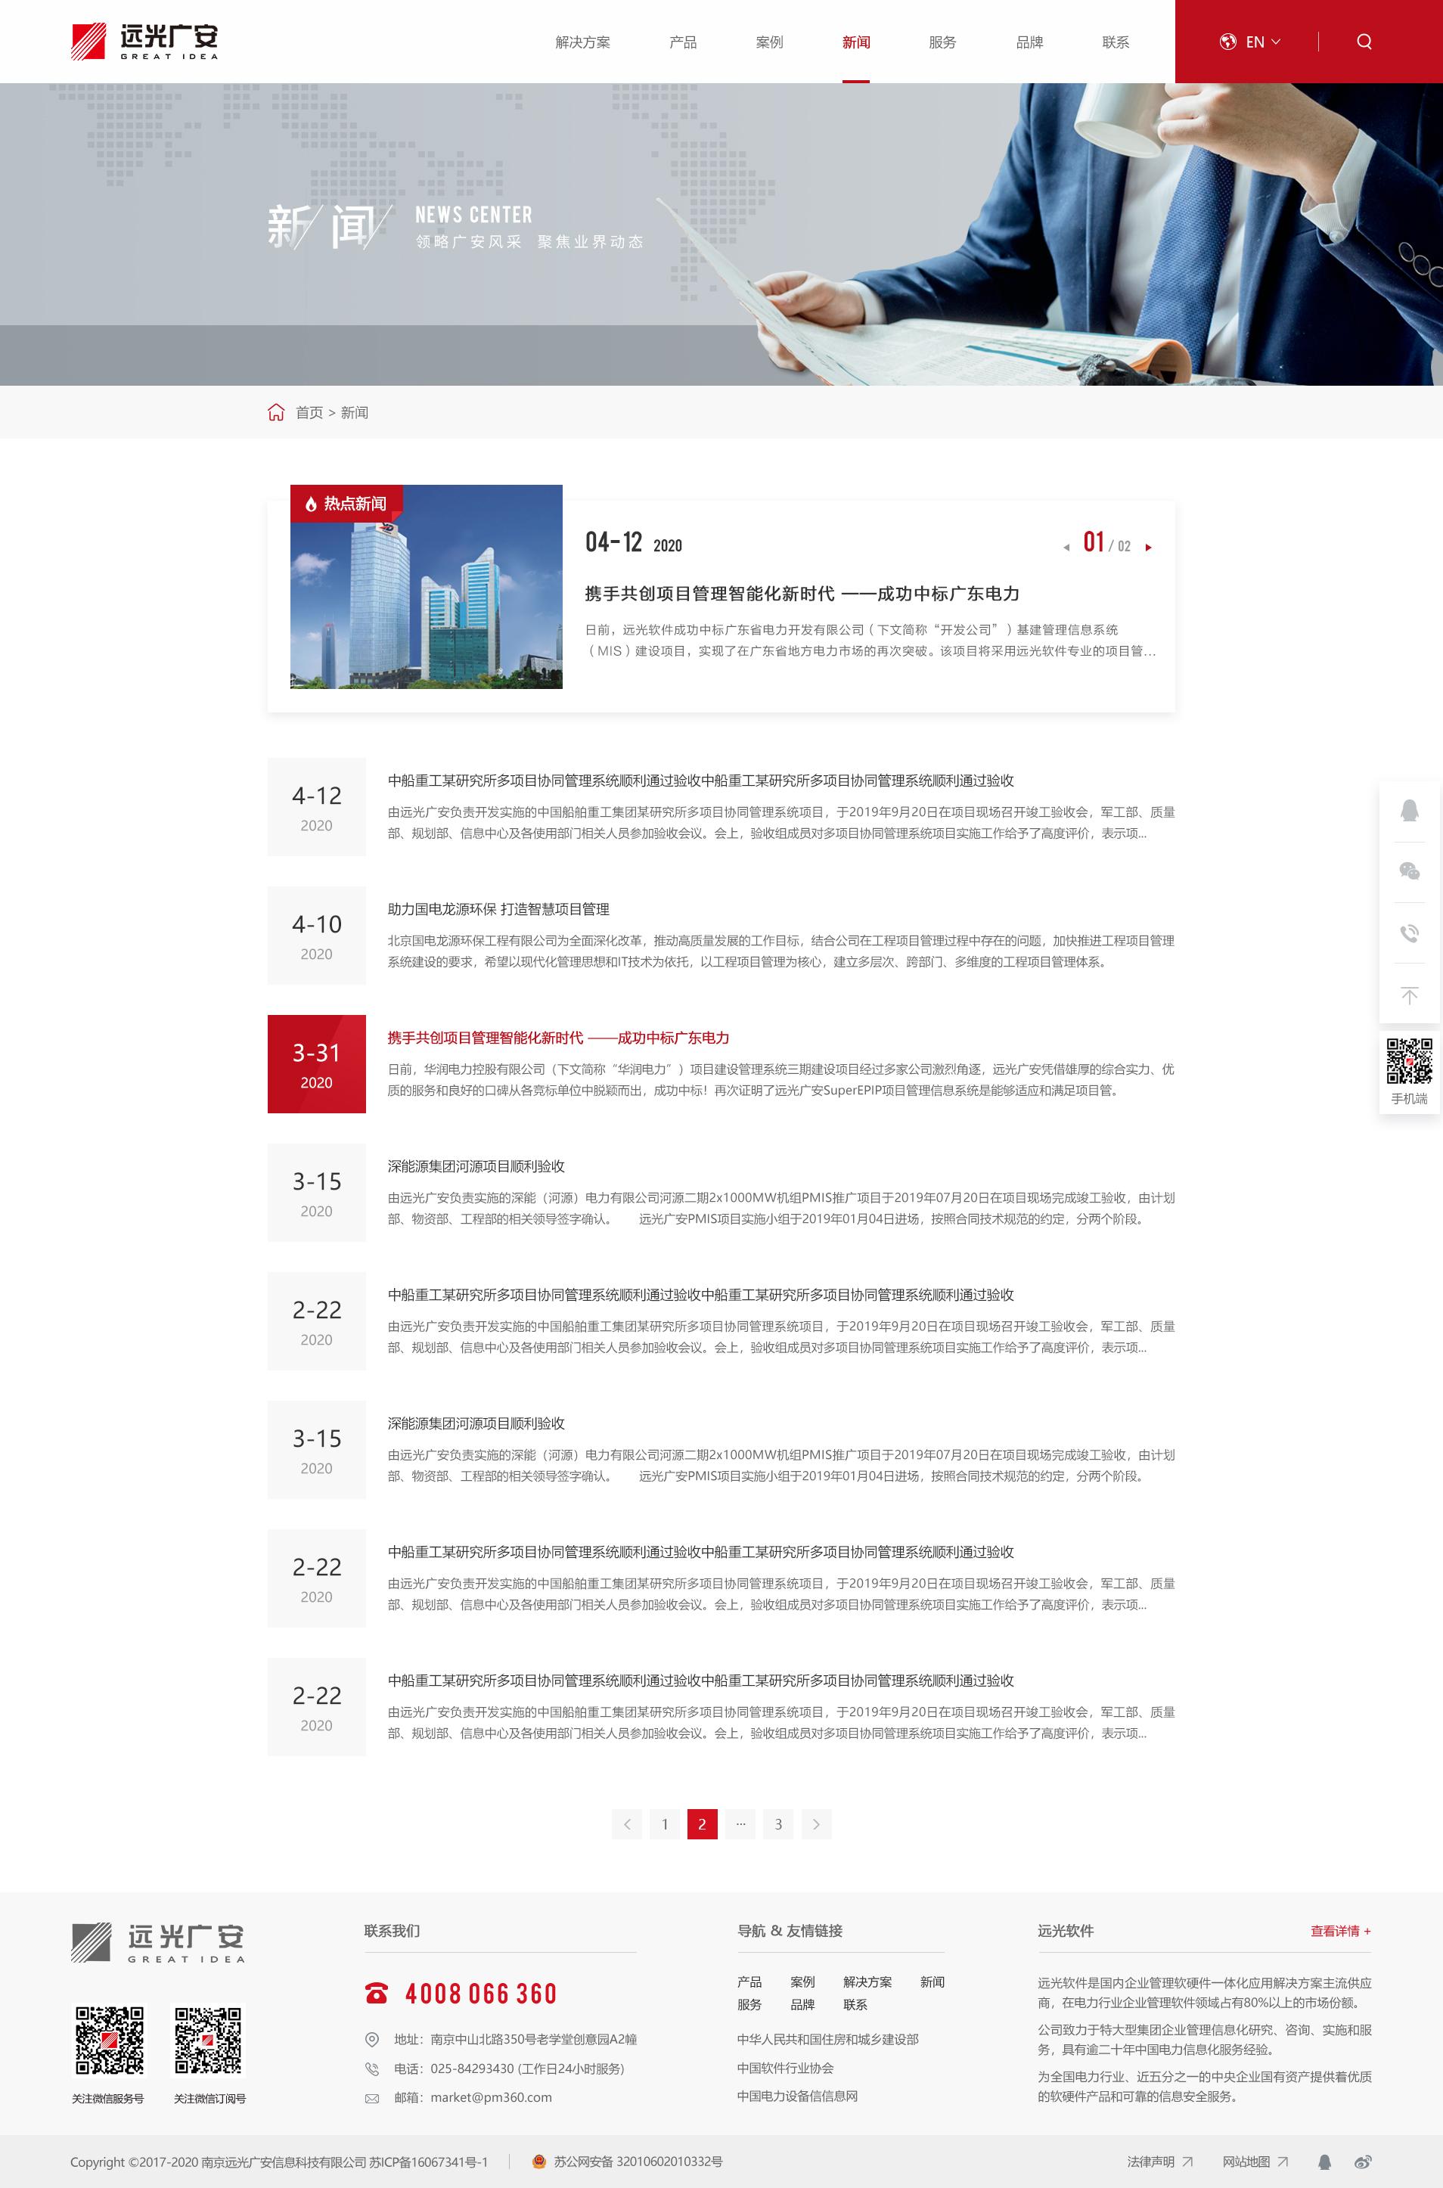Open 中国电力设备信息网 link
Image resolution: width=1443 pixels, height=2188 pixels.
[797, 2096]
